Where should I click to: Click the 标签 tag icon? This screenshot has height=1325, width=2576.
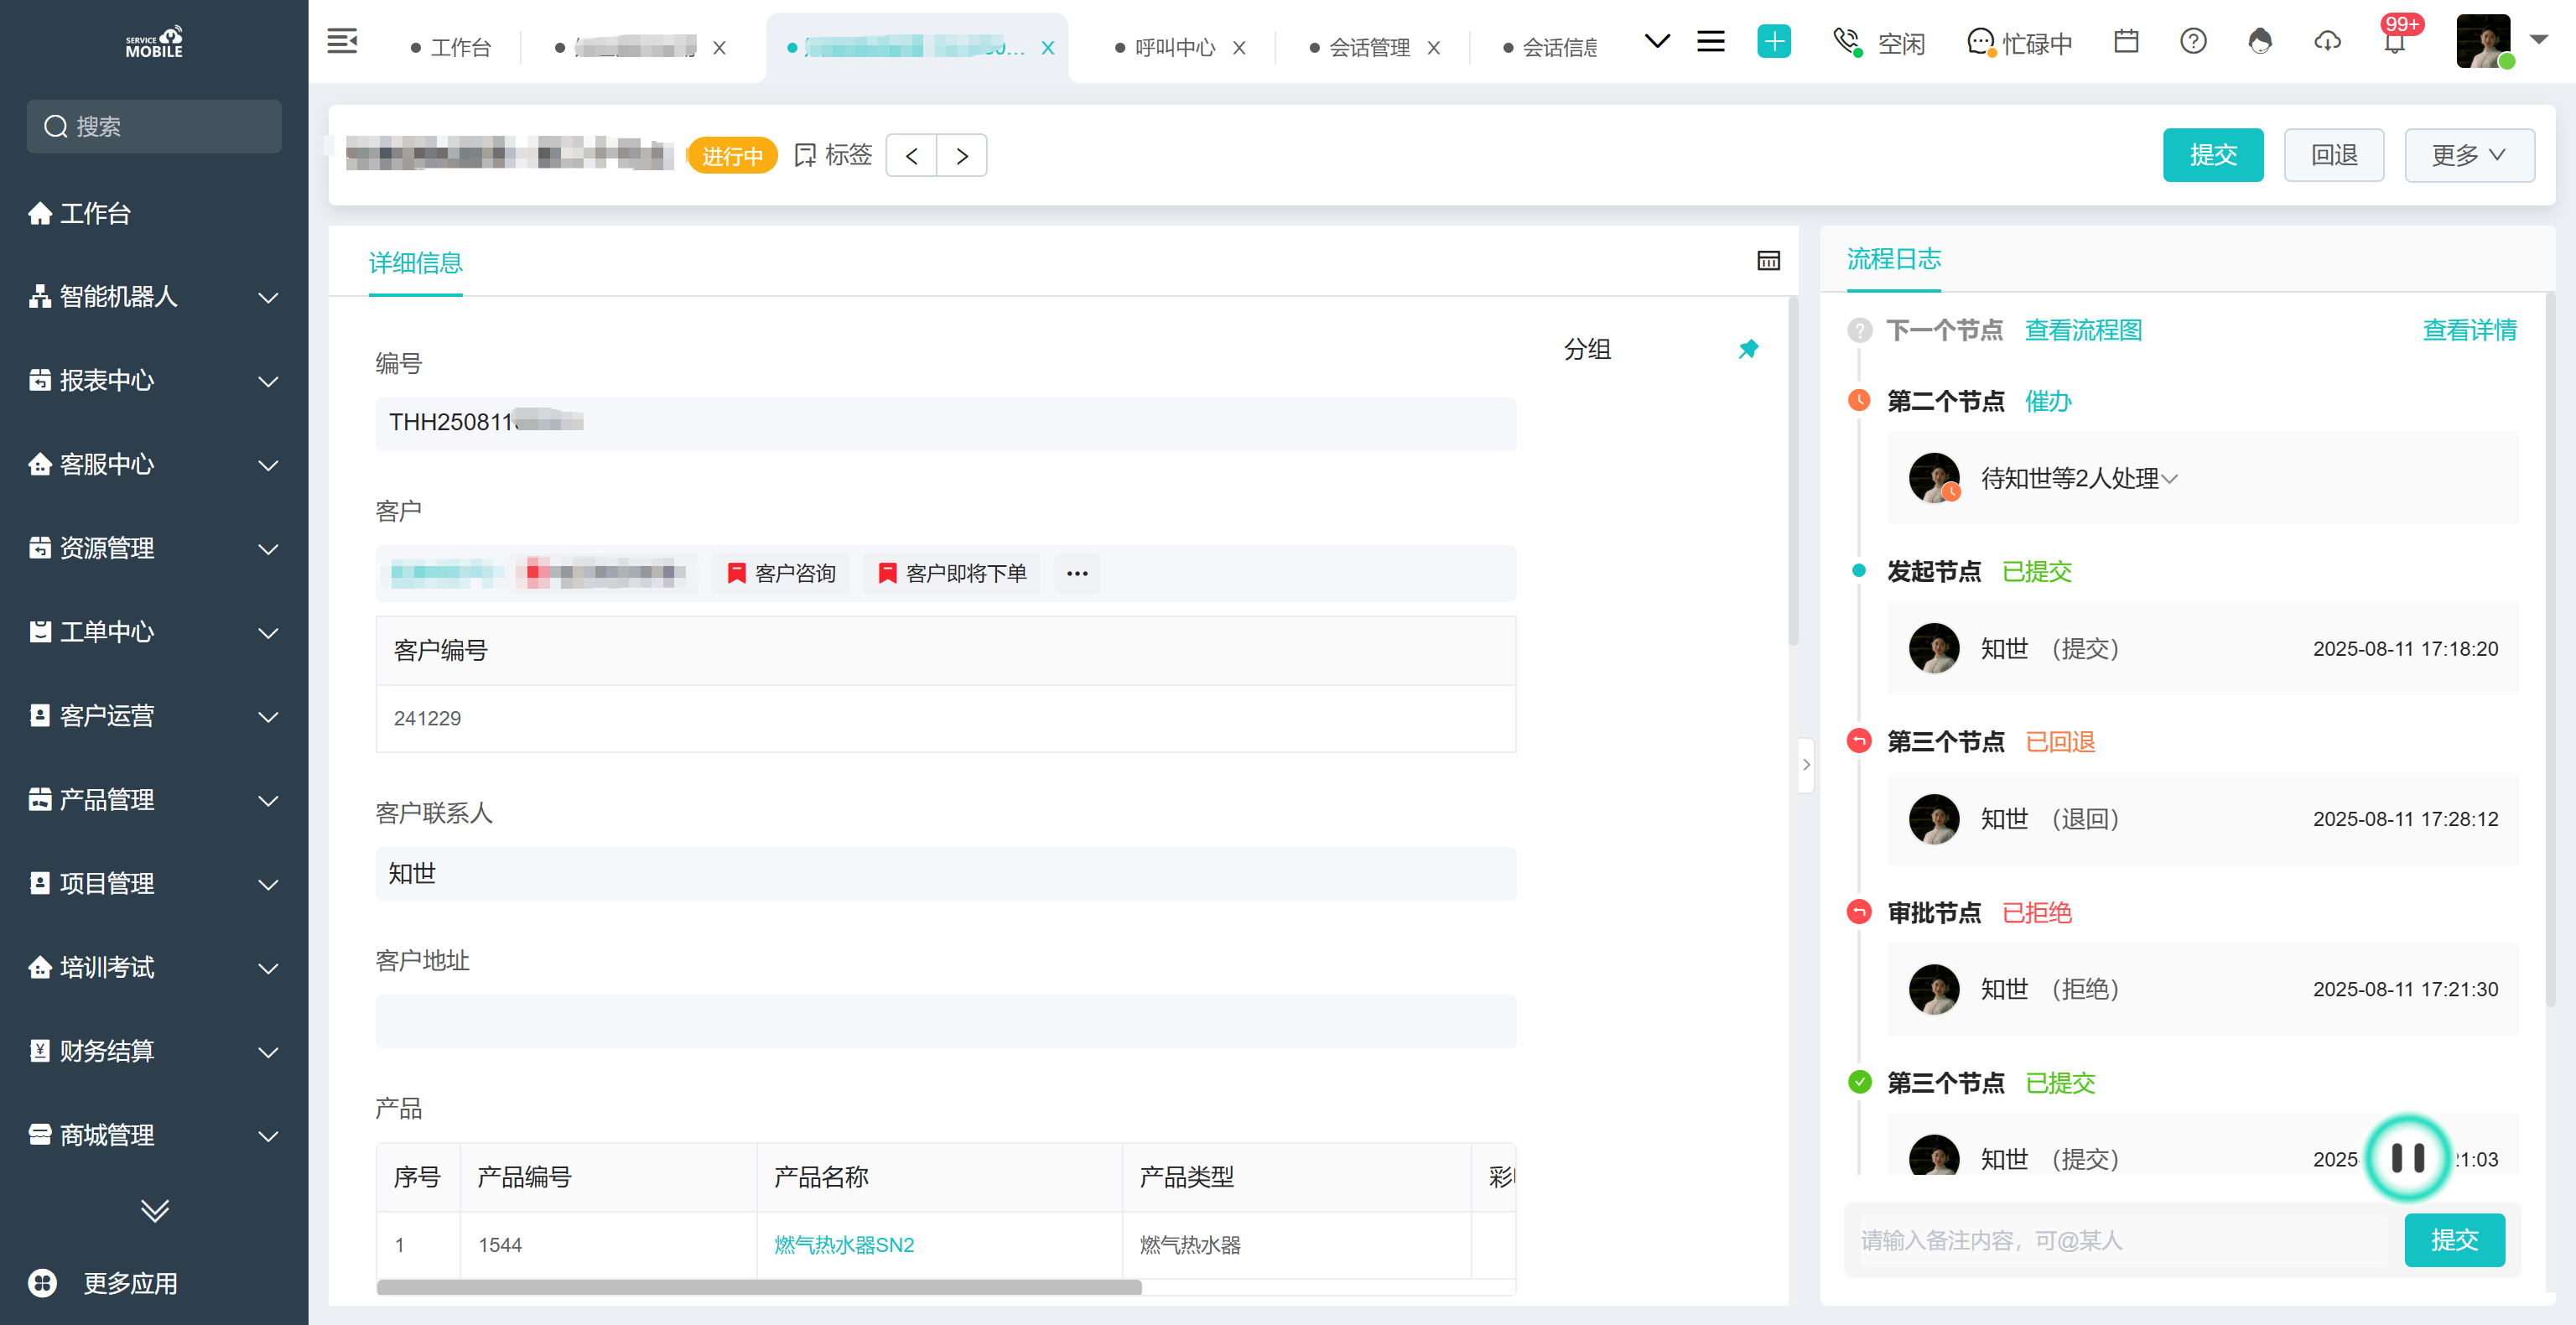[x=804, y=155]
